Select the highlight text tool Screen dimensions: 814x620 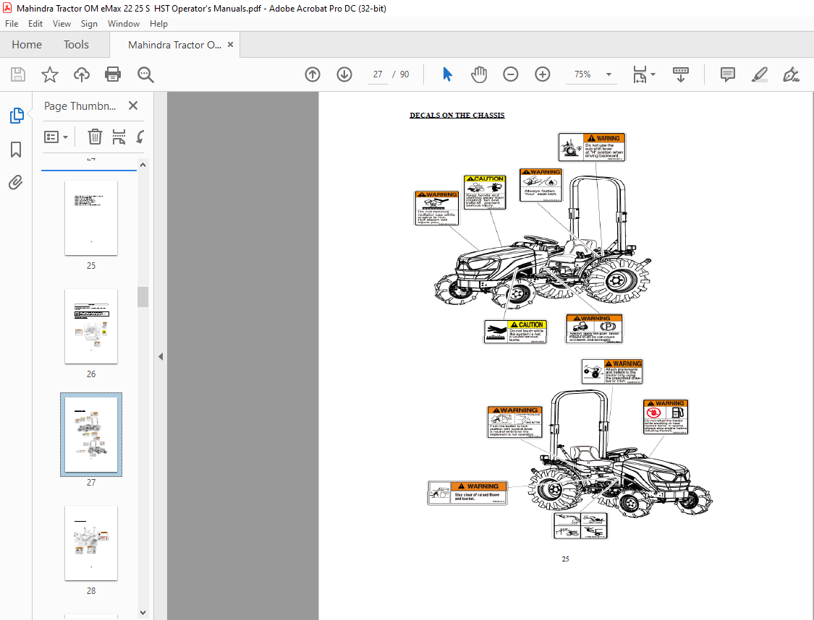(x=760, y=74)
